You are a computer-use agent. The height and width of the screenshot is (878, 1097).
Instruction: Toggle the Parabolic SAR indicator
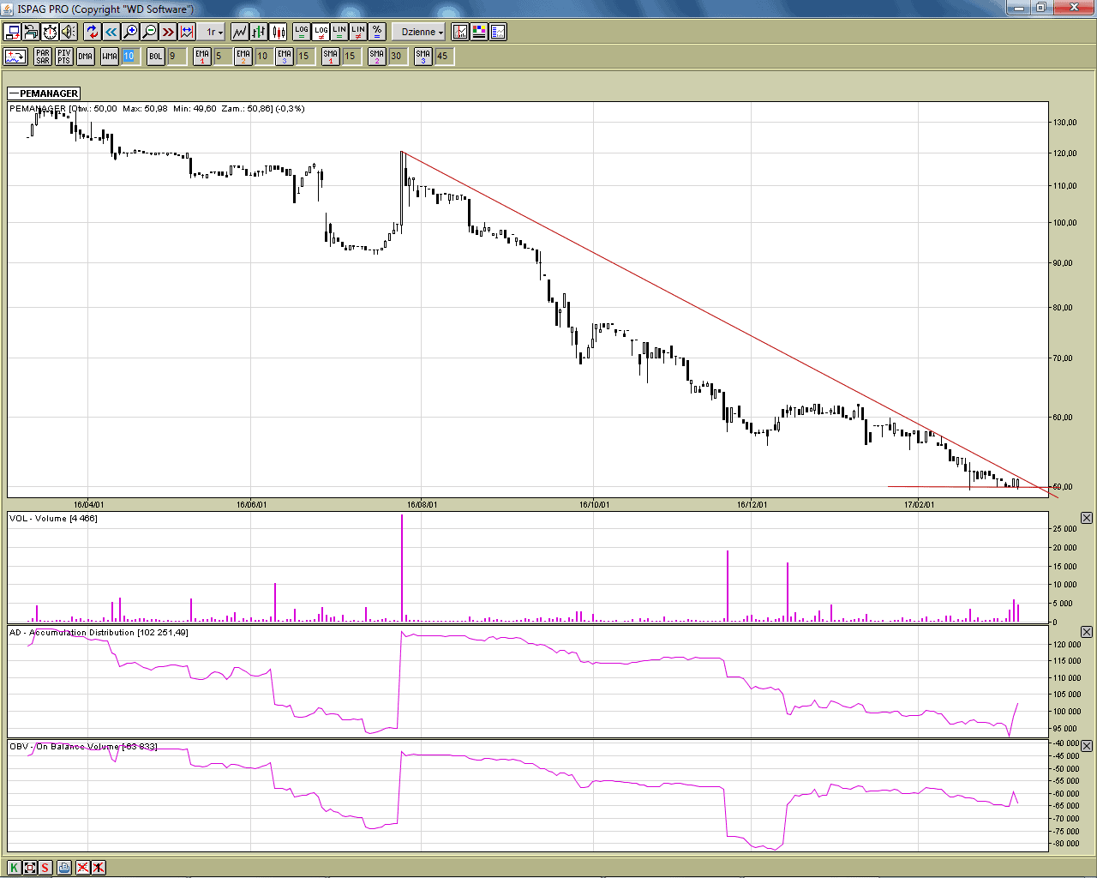[x=43, y=57]
